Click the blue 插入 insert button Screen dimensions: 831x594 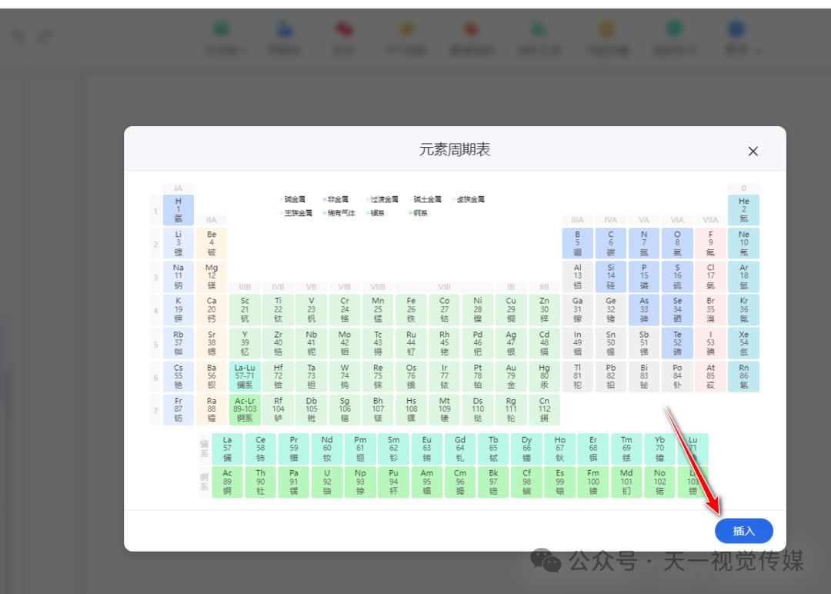pyautogui.click(x=743, y=531)
